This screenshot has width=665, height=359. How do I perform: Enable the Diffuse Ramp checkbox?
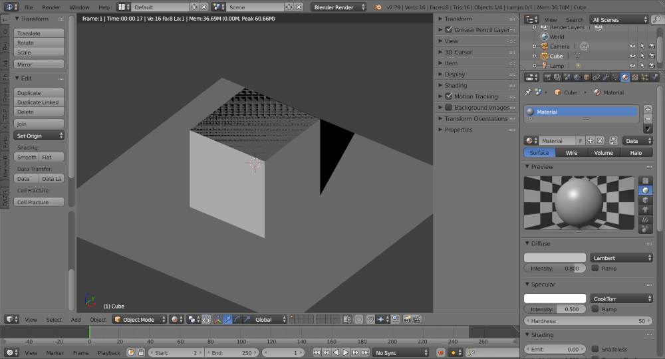(595, 269)
